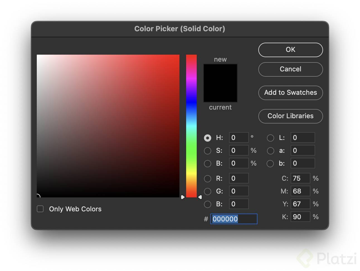Screen dimensions: 360x271
Task: Click inside the saturation-brightness color field
Action: pos(108,126)
